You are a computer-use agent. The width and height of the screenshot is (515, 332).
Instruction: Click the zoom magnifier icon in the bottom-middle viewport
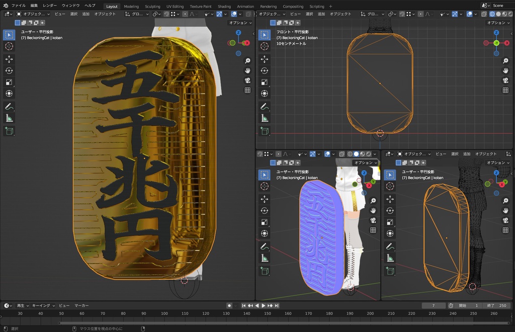pyautogui.click(x=373, y=201)
